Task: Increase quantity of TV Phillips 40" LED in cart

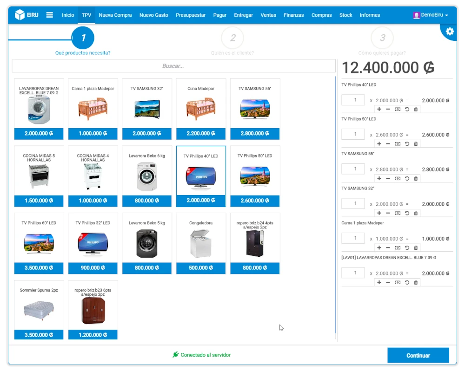Action: click(379, 109)
